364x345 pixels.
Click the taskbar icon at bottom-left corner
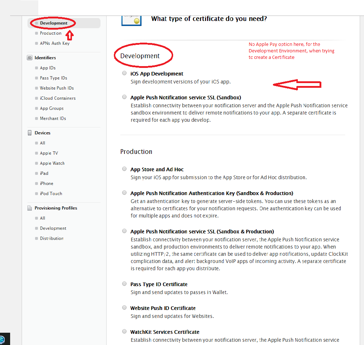point(2,340)
